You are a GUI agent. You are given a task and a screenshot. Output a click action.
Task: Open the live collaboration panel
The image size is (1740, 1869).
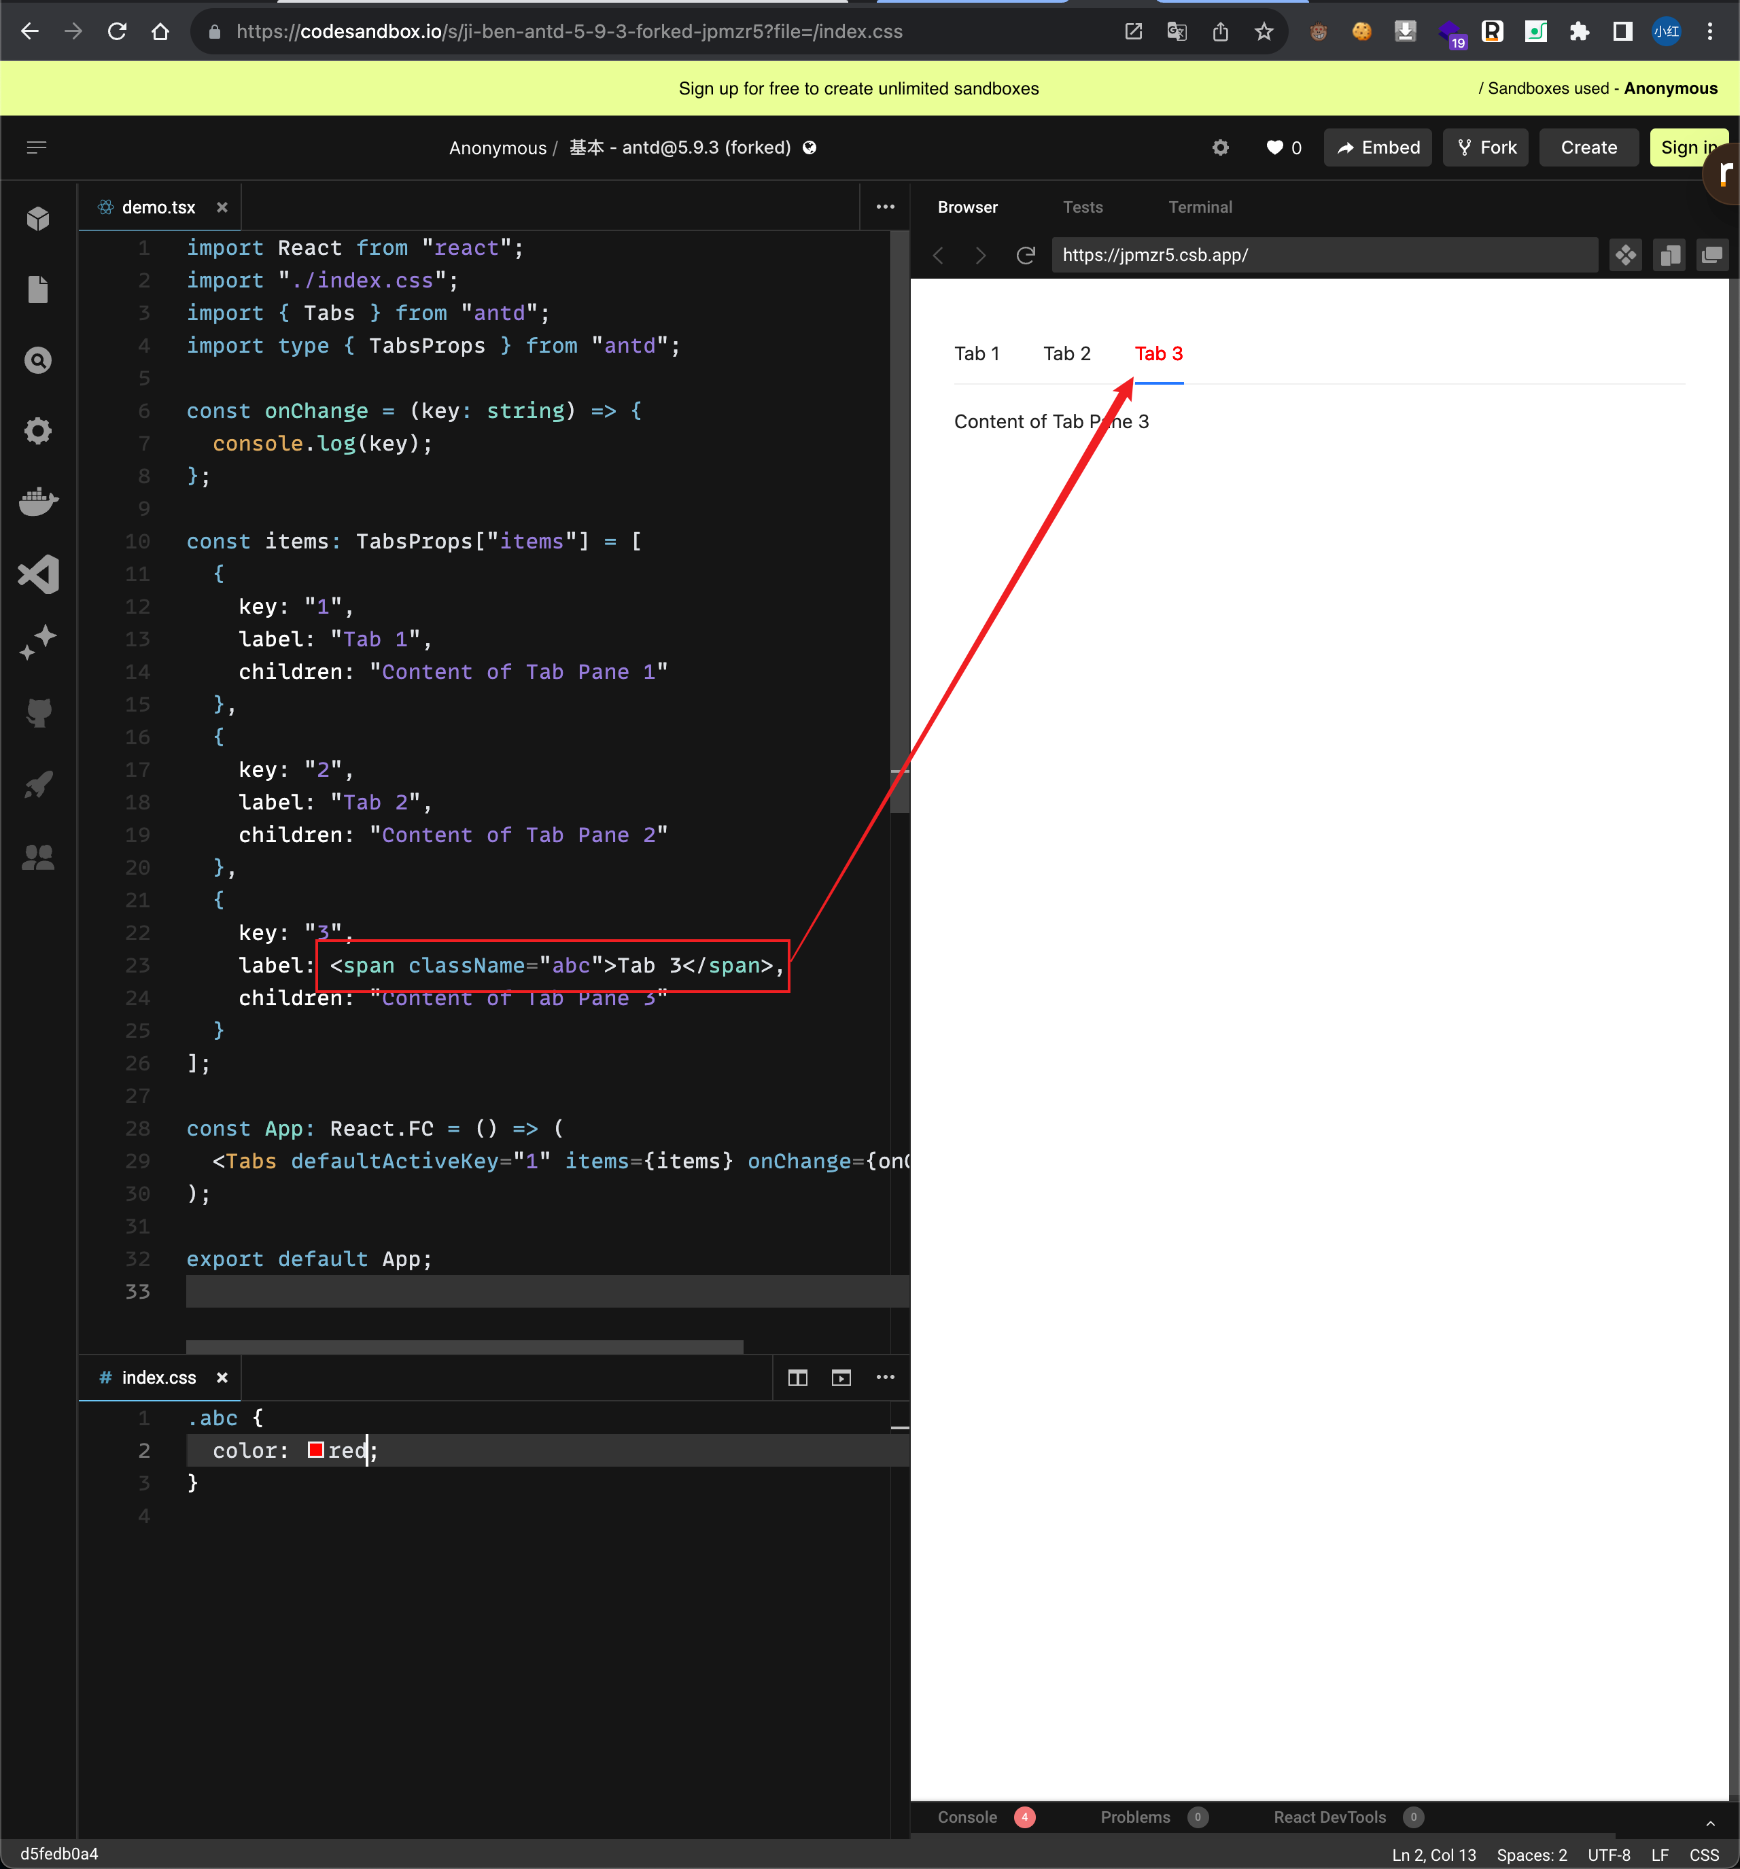(37, 856)
